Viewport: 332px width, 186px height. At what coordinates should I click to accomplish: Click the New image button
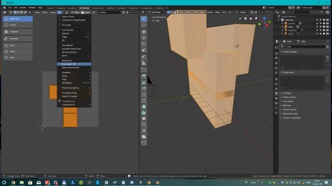point(75,12)
